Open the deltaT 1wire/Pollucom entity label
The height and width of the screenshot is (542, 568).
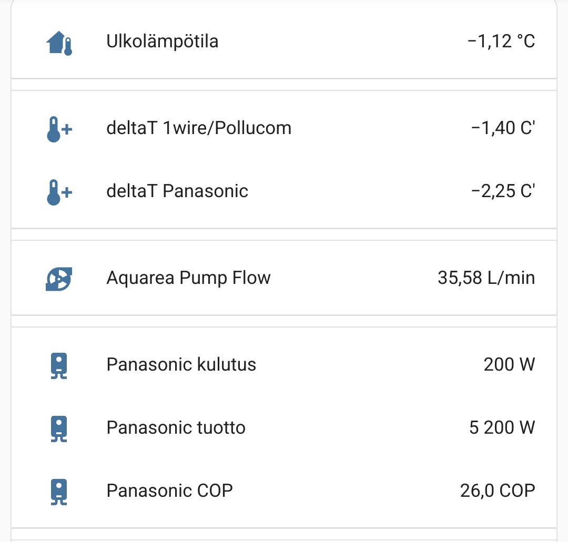tap(199, 128)
